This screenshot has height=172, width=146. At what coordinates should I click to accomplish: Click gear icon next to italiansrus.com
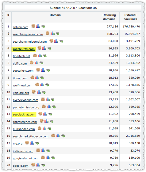click(38, 150)
